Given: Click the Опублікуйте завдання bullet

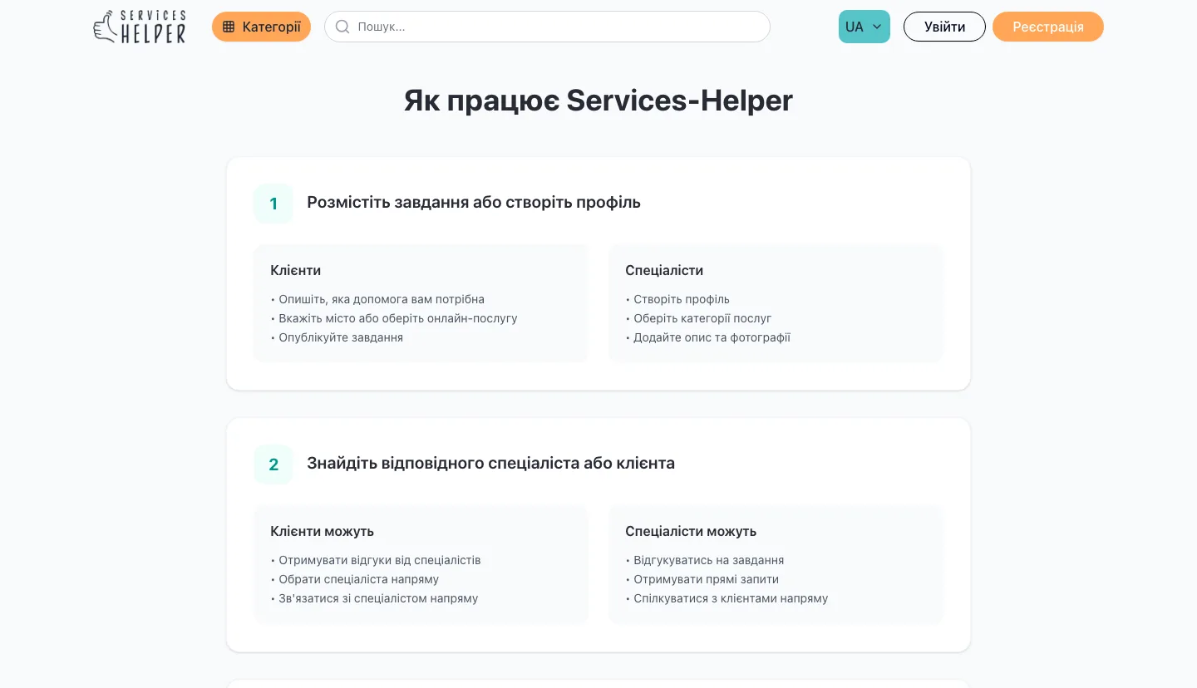Looking at the screenshot, I should 337,337.
